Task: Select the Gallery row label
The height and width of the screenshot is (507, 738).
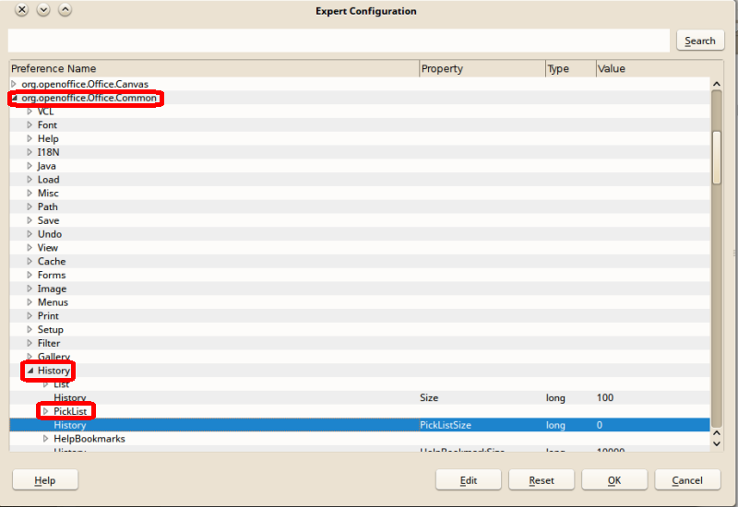Action: 54,357
